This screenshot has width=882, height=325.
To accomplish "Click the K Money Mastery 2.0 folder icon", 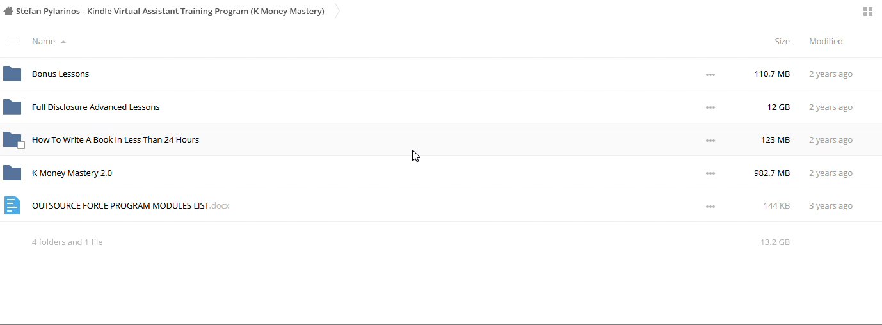I will pyautogui.click(x=12, y=173).
